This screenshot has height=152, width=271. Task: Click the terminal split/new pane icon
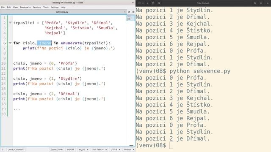click(x=153, y=3)
